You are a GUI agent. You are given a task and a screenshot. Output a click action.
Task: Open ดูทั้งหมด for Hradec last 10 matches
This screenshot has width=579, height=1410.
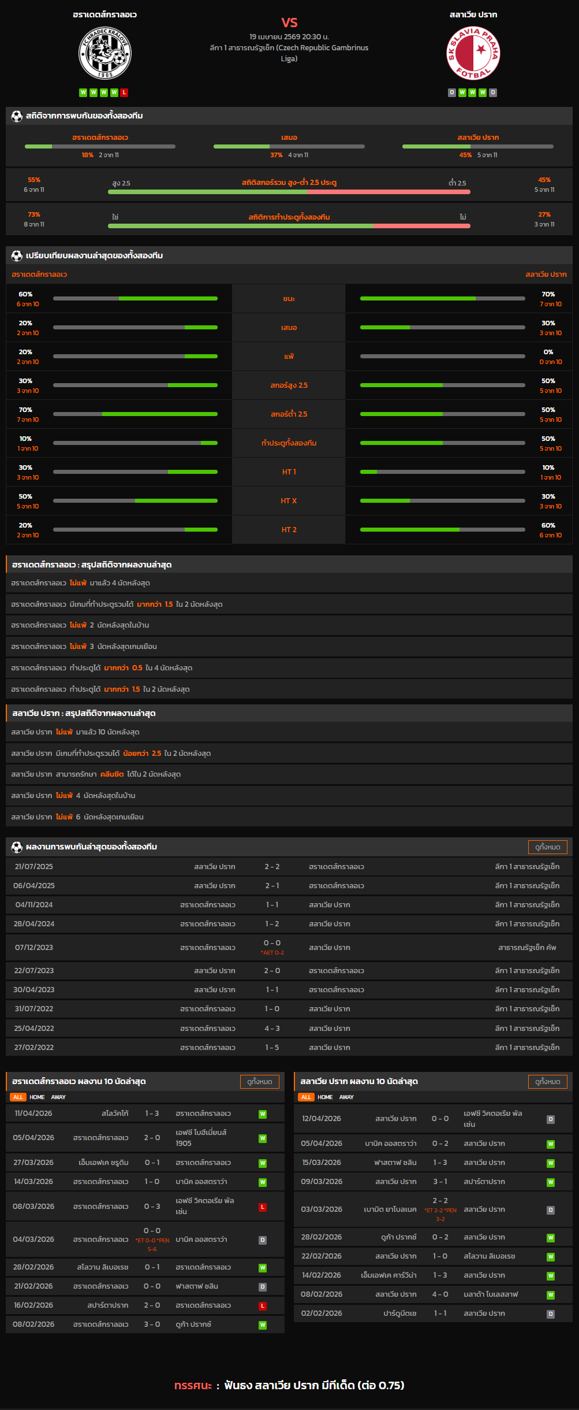click(259, 1081)
